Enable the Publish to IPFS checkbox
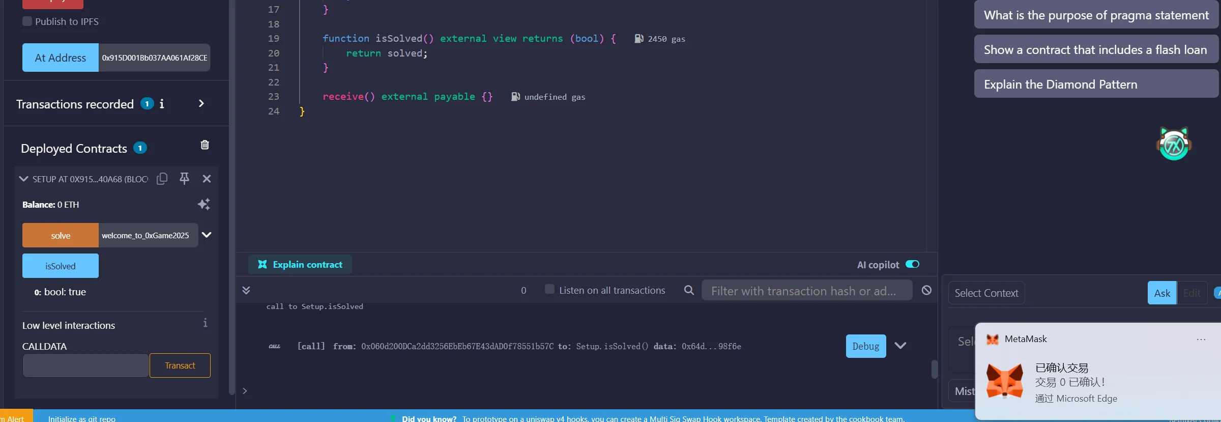The height and width of the screenshot is (422, 1221). pyautogui.click(x=27, y=21)
